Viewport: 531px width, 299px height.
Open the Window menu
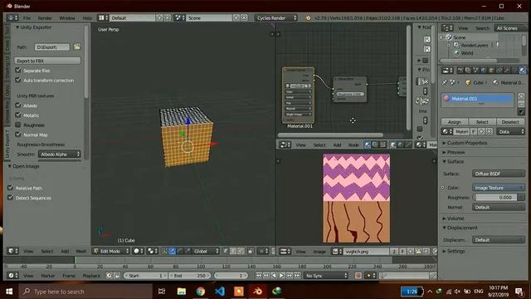click(67, 18)
